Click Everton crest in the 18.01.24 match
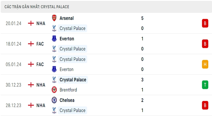The image size is (212, 119). point(54,39)
